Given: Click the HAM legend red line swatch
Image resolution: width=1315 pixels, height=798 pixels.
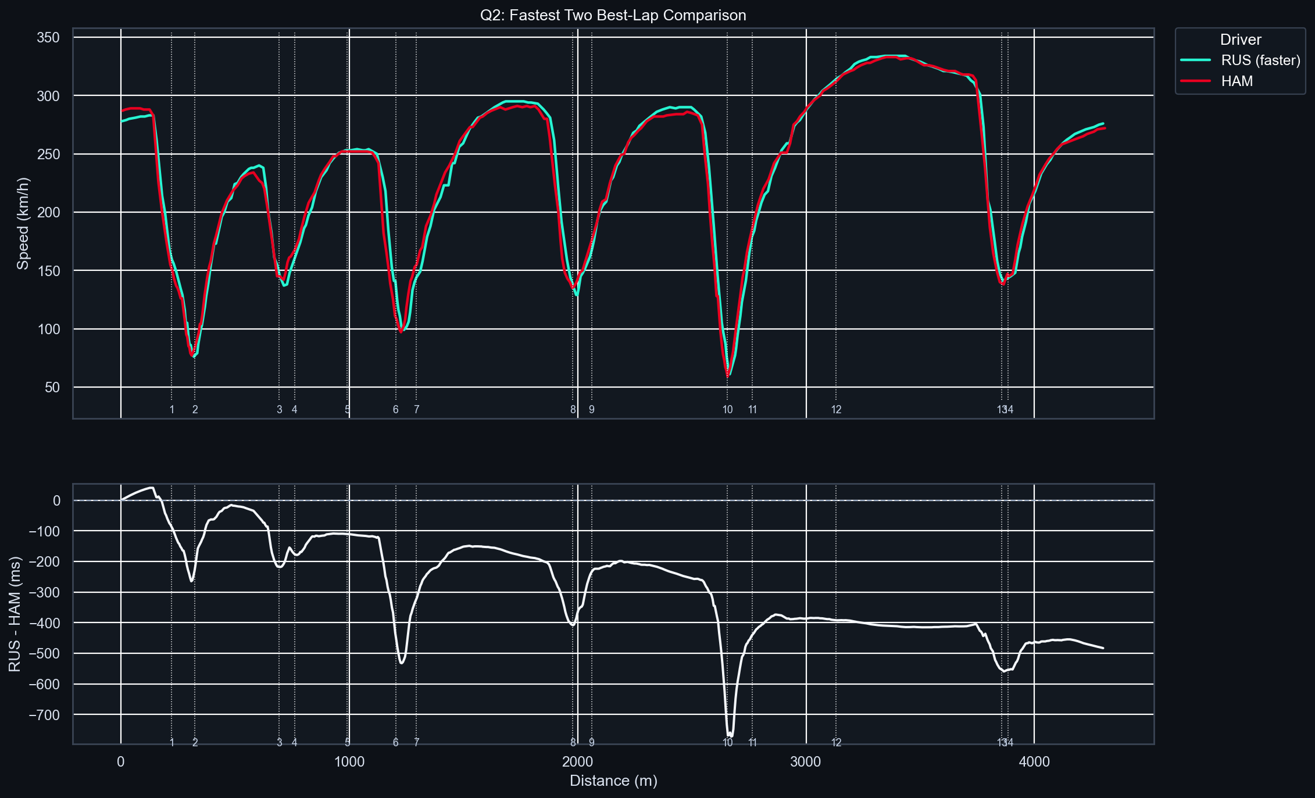Looking at the screenshot, I should (1195, 81).
